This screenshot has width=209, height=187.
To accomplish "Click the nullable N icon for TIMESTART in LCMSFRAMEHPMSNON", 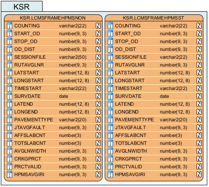I will click(98, 88).
